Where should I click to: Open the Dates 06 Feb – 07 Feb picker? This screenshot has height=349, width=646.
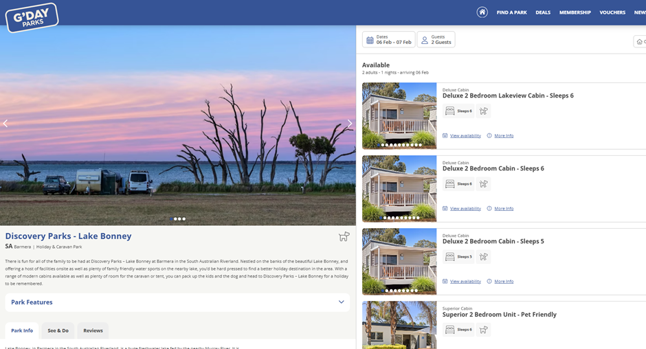tap(389, 40)
